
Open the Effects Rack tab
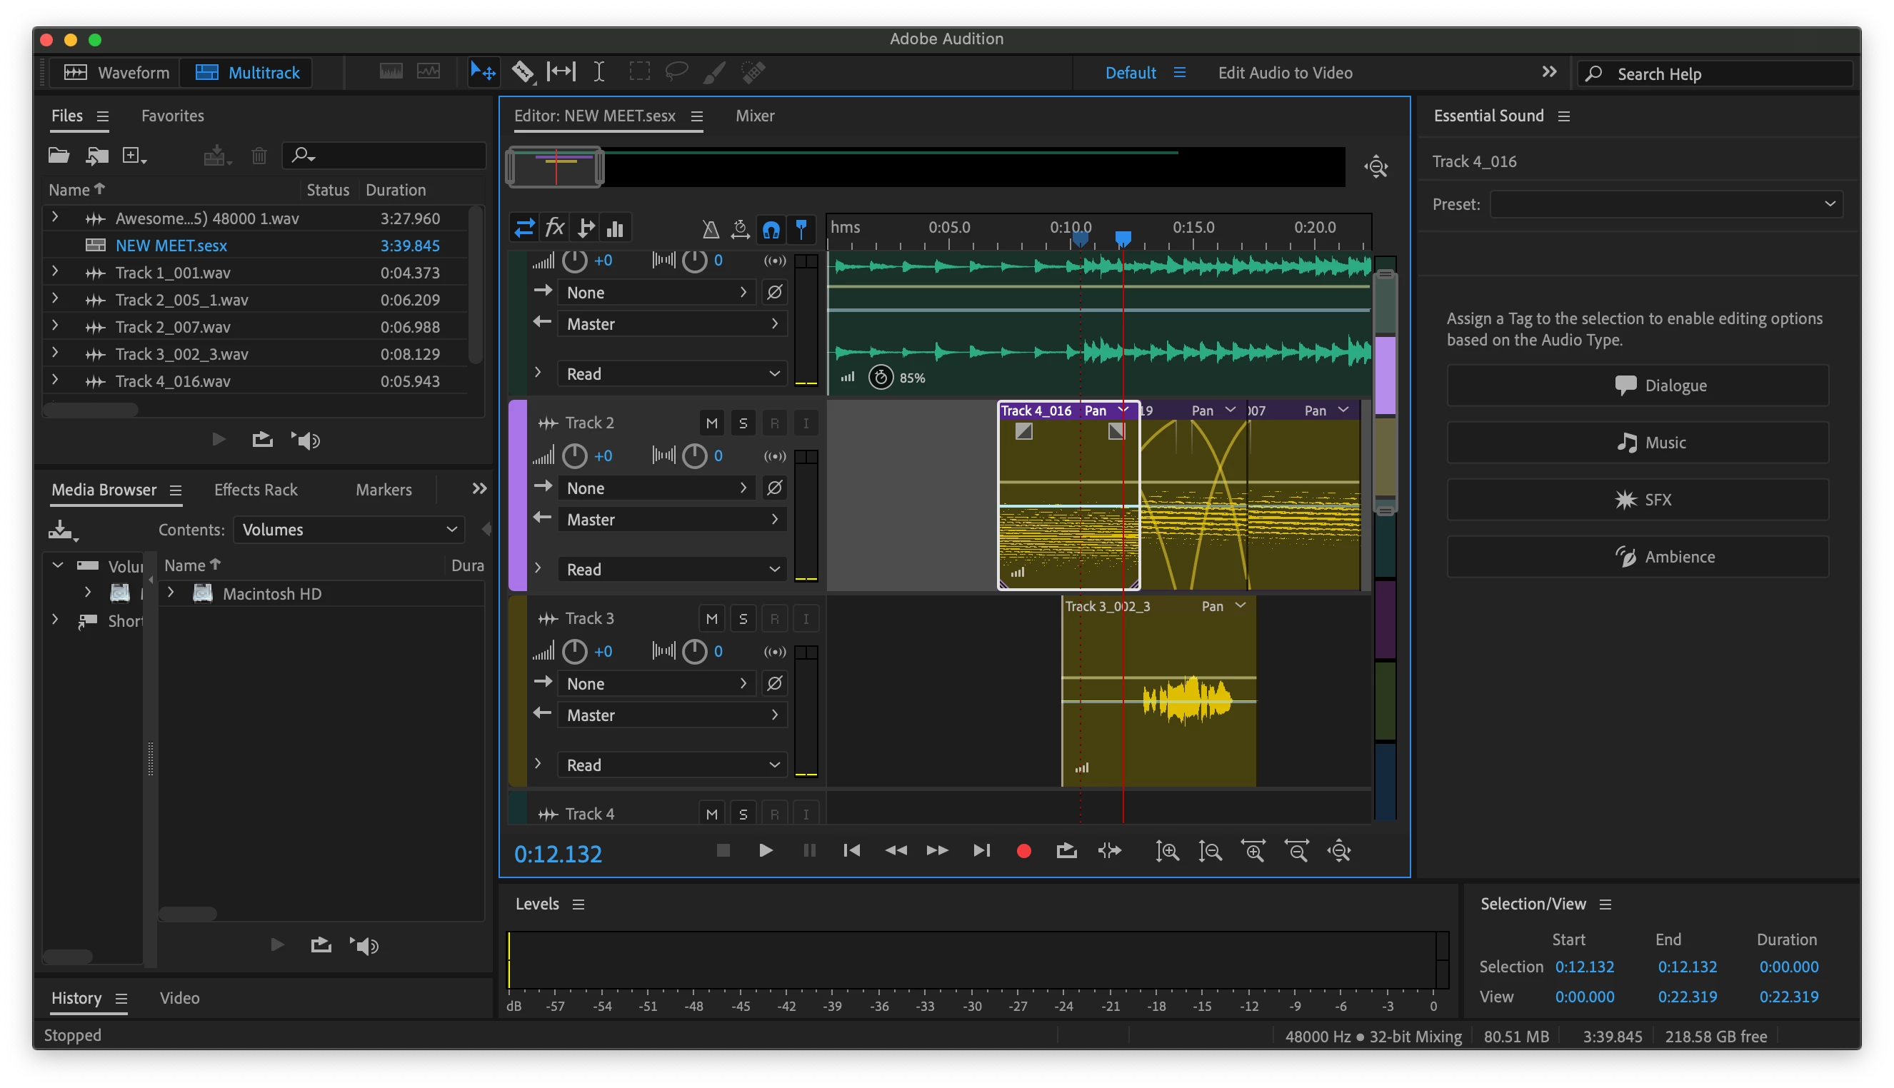pyautogui.click(x=256, y=490)
